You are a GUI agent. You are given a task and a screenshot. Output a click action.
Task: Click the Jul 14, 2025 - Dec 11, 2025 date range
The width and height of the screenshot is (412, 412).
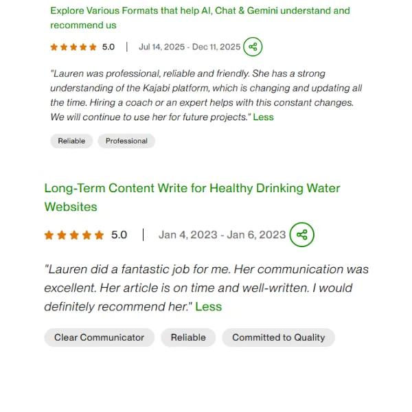pos(190,47)
